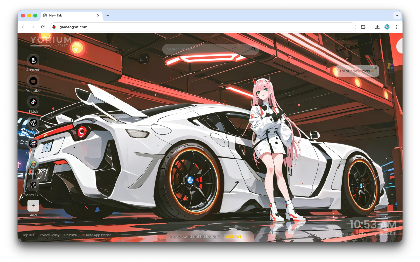Open the More Ex... shortcut icon
The width and height of the screenshot is (420, 262).
(33, 185)
